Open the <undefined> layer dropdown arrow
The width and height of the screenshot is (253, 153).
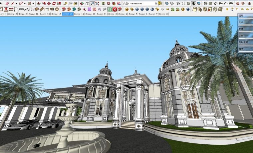[x=156, y=4]
